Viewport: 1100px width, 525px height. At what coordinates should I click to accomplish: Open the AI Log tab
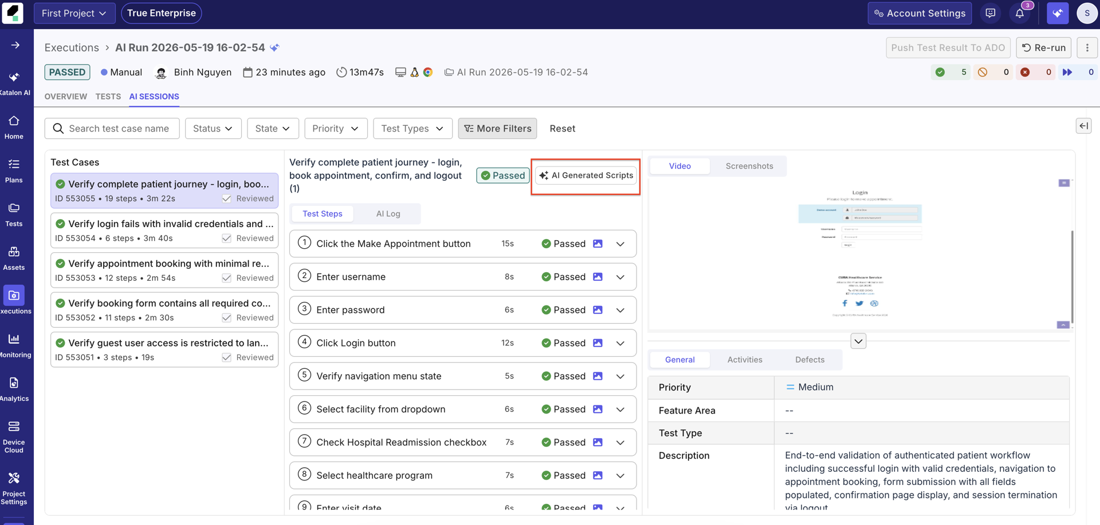(x=388, y=214)
